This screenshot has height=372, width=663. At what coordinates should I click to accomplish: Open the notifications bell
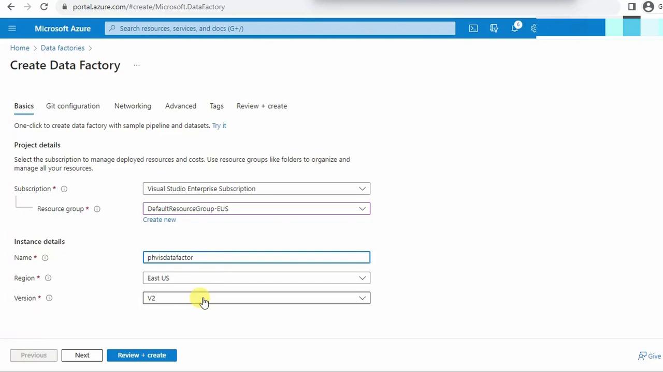click(x=515, y=28)
